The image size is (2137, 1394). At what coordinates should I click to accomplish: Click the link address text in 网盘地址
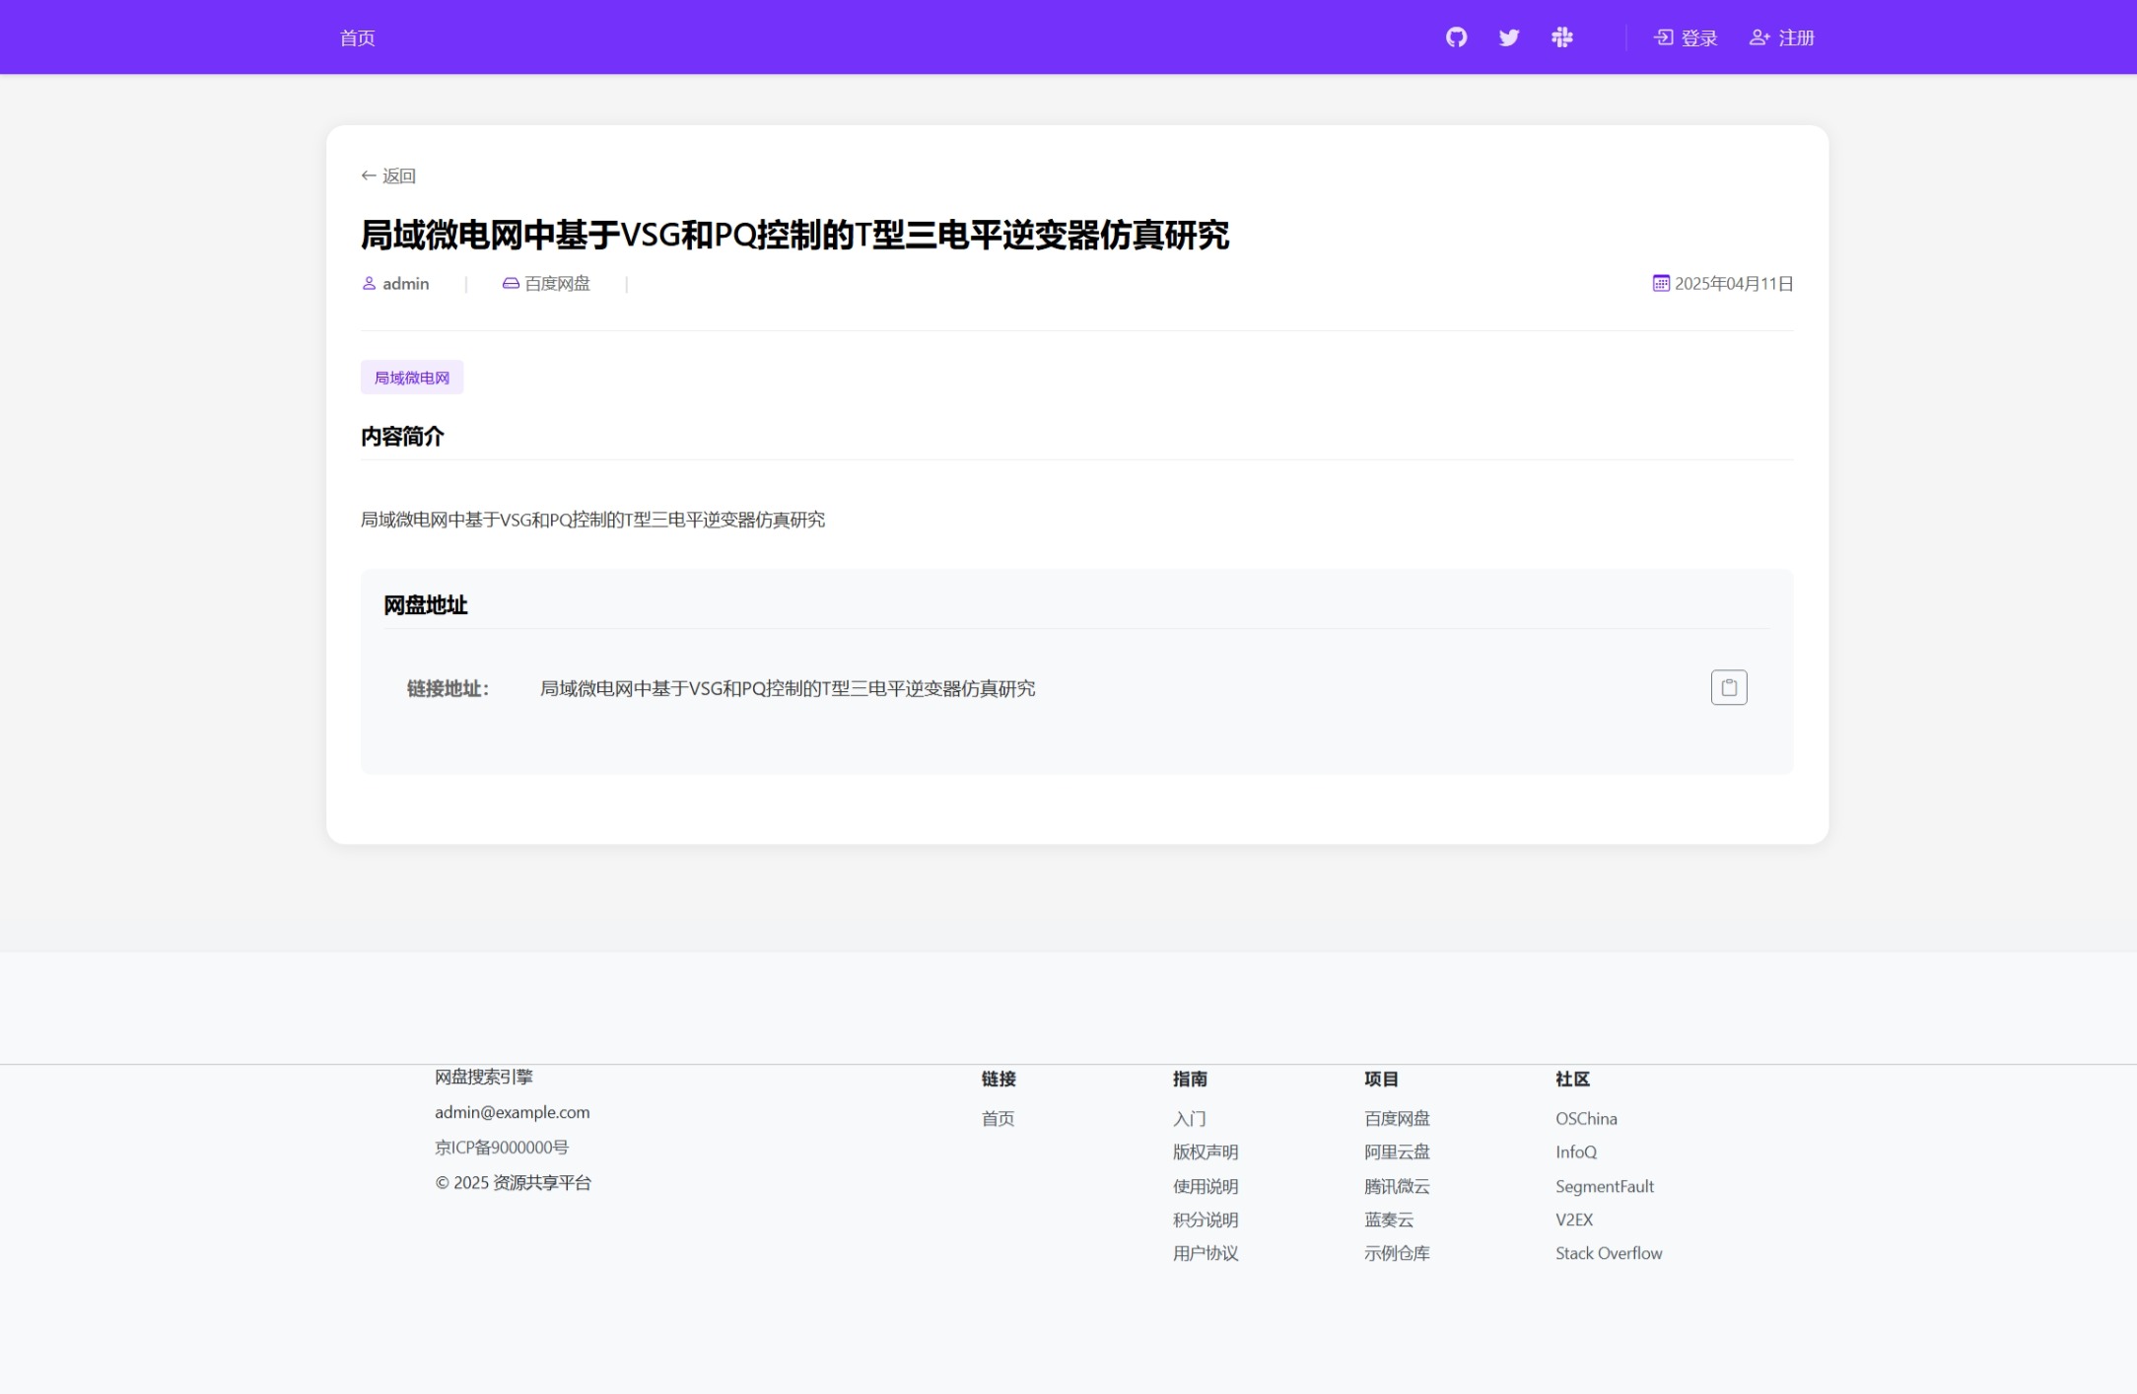click(x=788, y=688)
